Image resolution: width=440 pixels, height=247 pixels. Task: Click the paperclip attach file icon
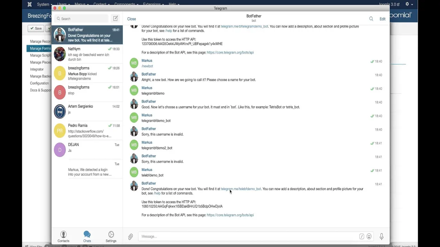pos(131,237)
